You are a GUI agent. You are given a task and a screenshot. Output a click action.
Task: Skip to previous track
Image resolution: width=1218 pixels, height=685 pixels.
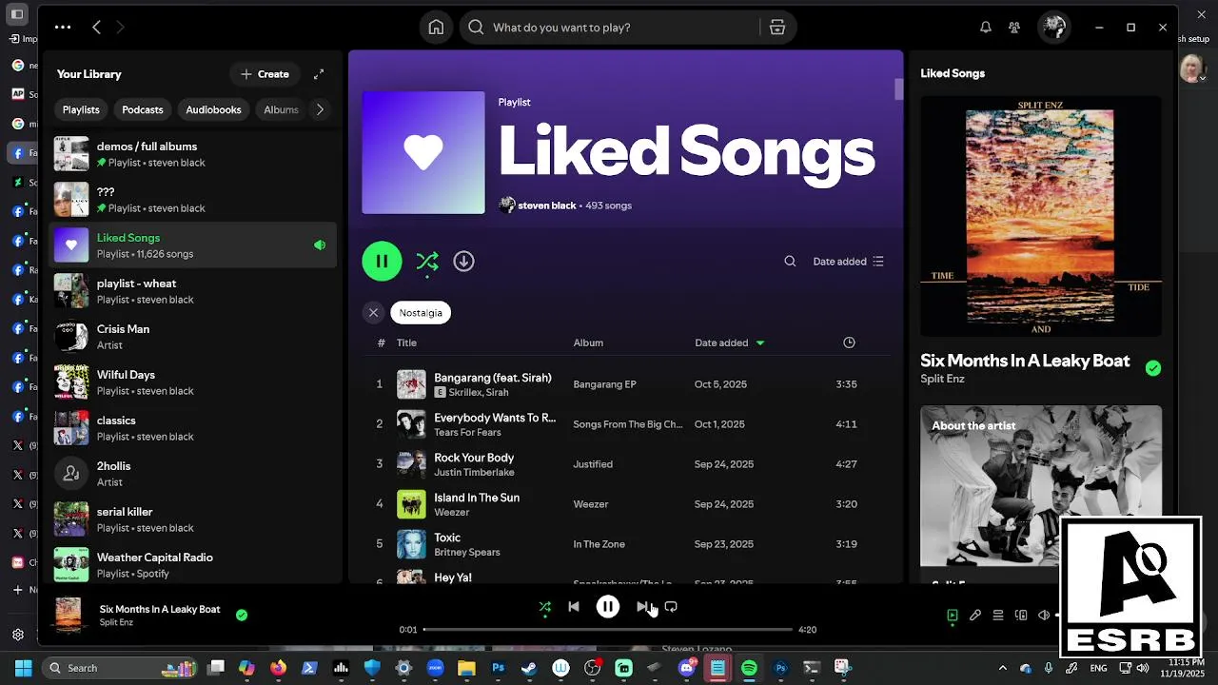[574, 607]
